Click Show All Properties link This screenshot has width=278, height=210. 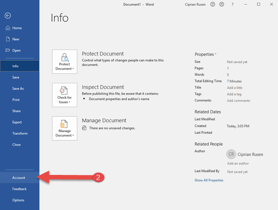pos(209,180)
